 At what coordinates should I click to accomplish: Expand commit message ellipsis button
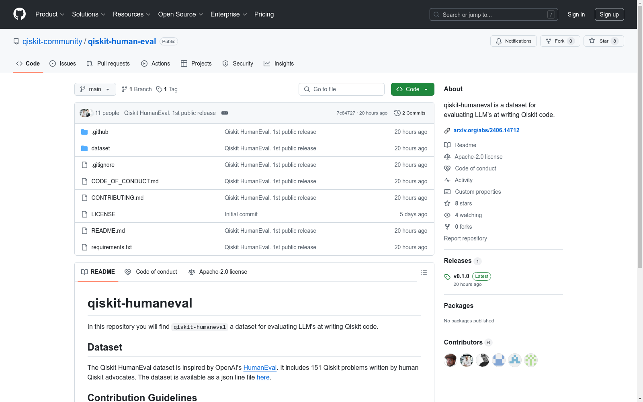point(225,113)
